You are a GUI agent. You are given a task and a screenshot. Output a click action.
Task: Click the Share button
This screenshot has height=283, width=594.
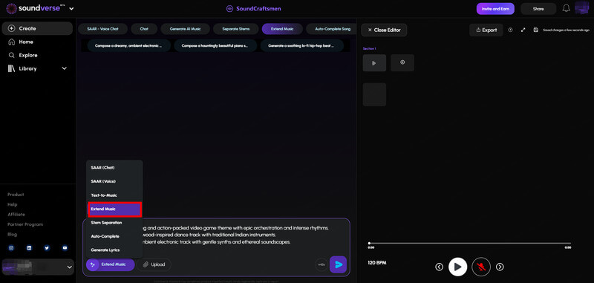pyautogui.click(x=538, y=9)
